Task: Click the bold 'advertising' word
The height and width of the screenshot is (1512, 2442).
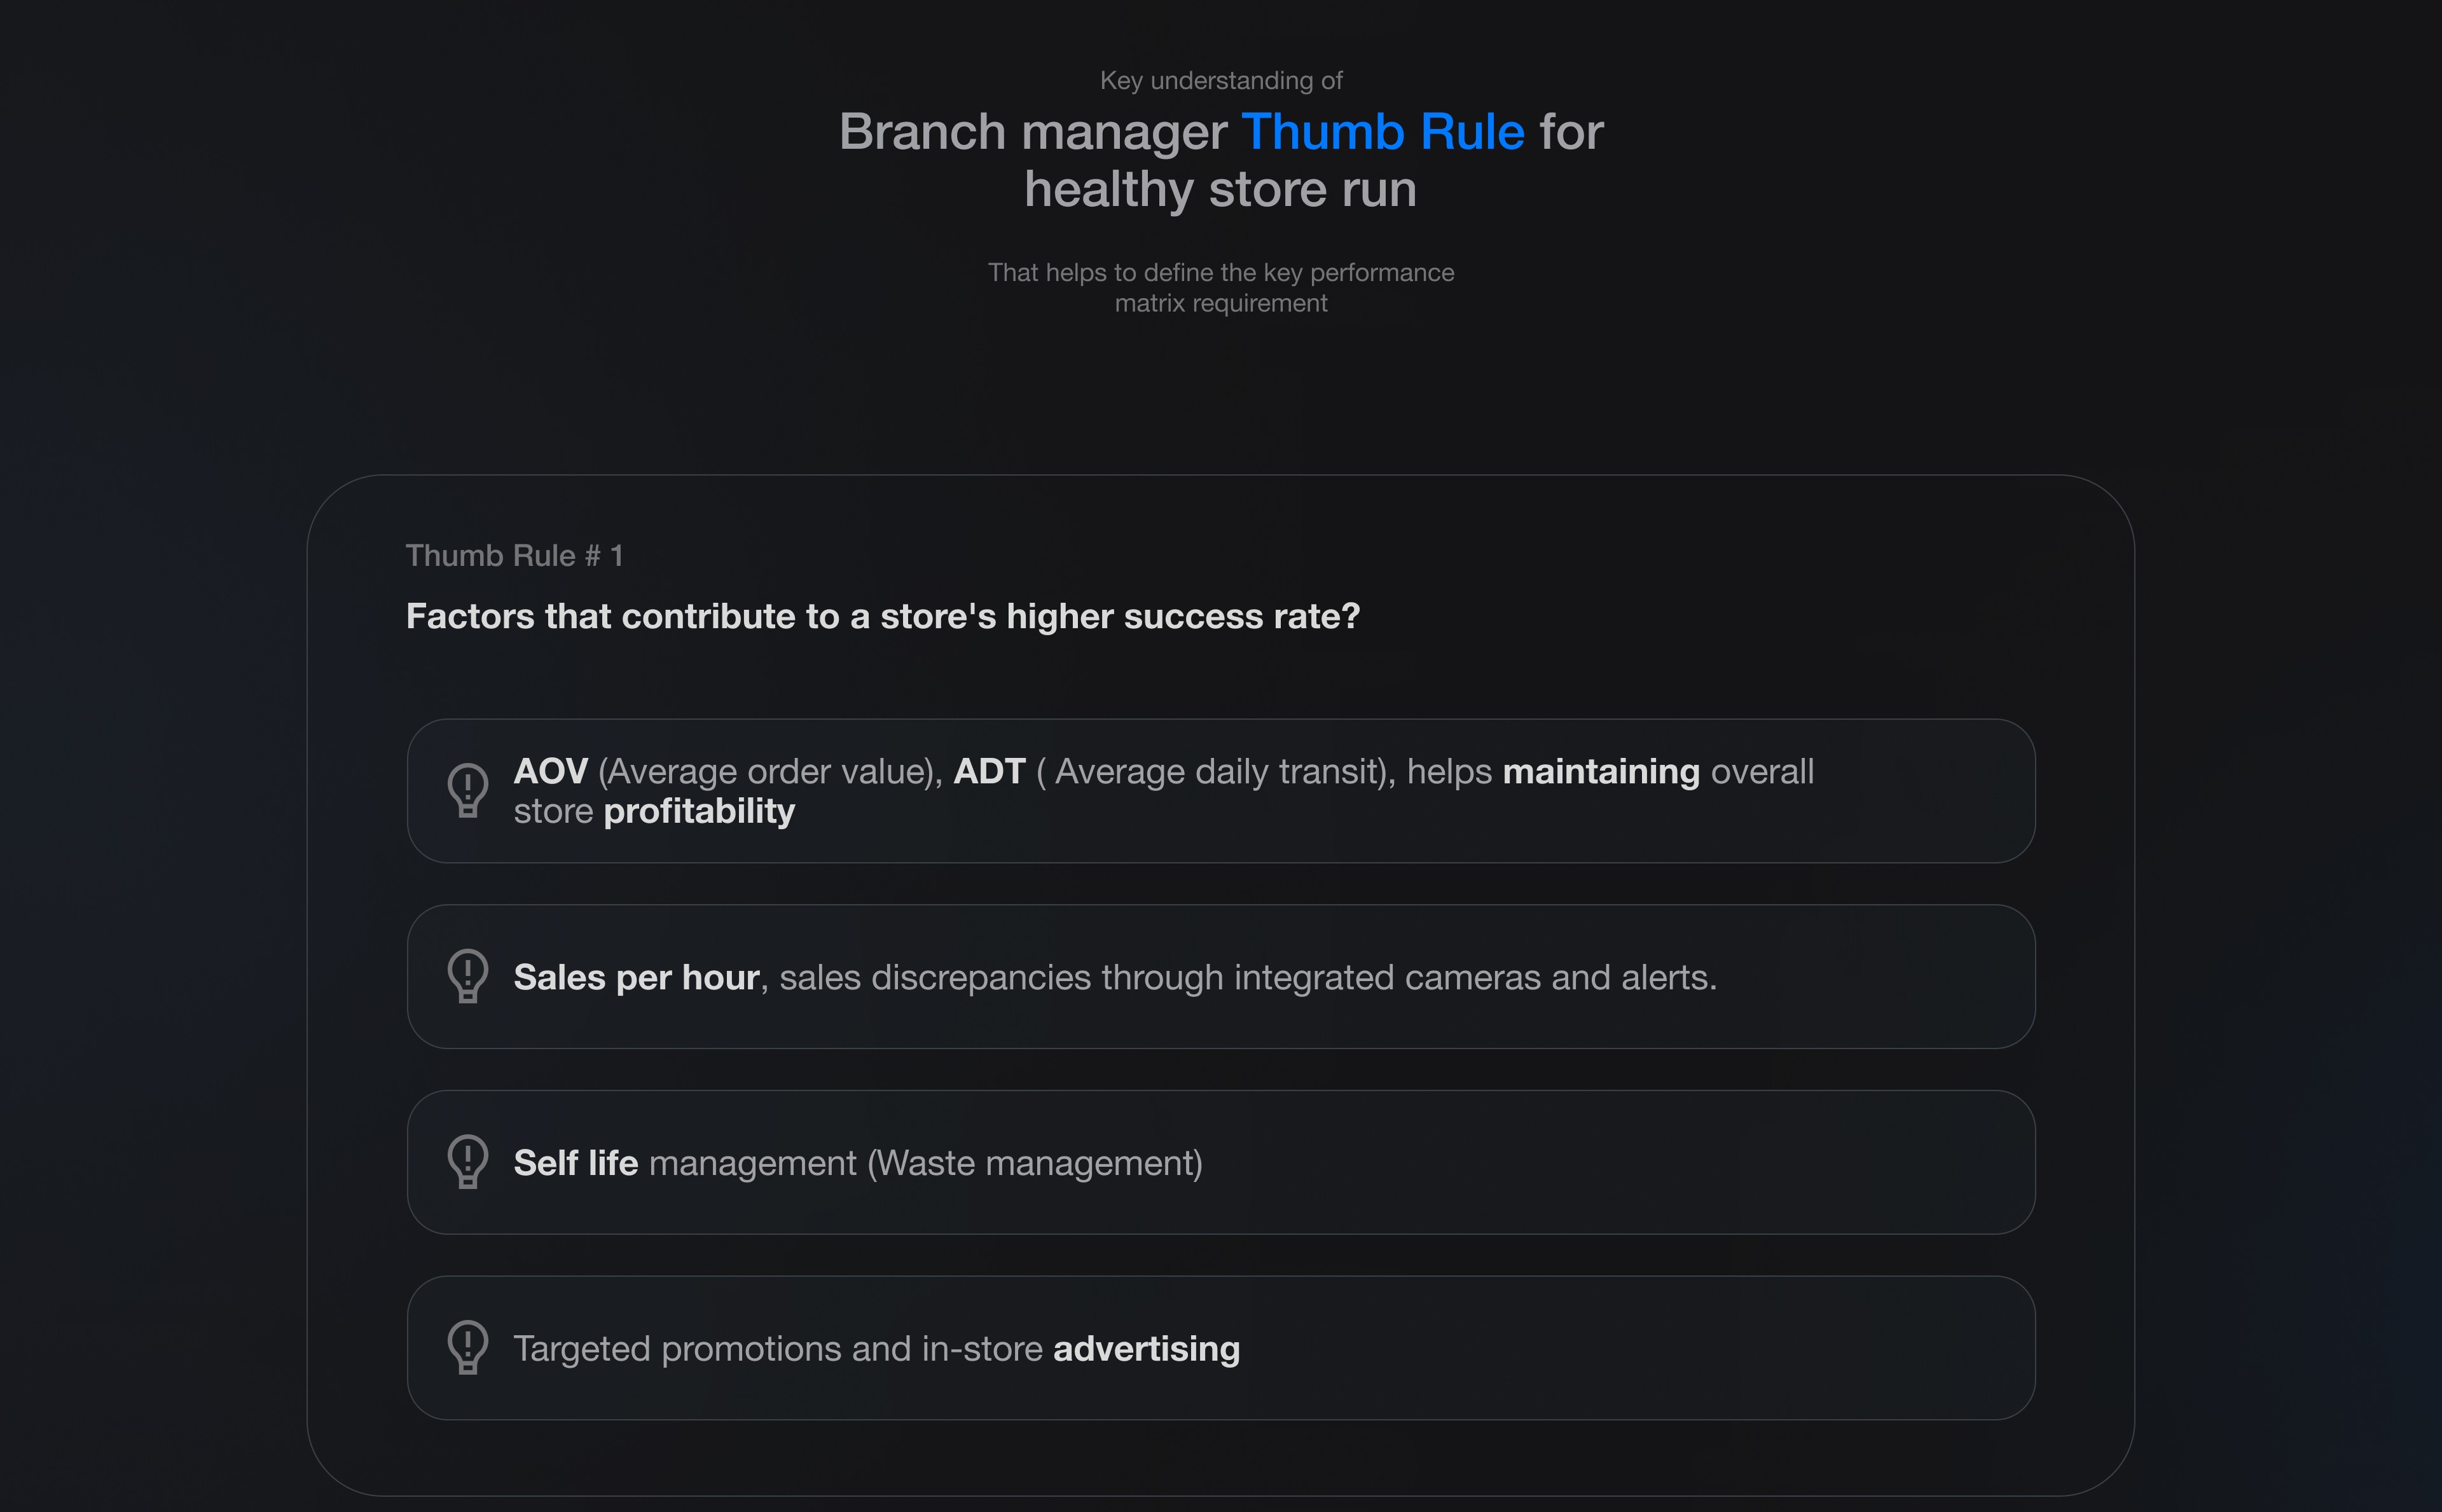Action: tap(1146, 1349)
